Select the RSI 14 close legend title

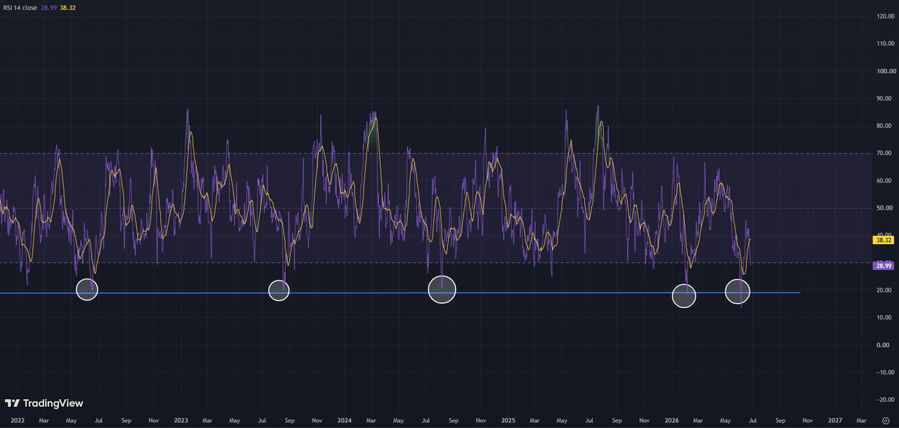click(x=22, y=6)
